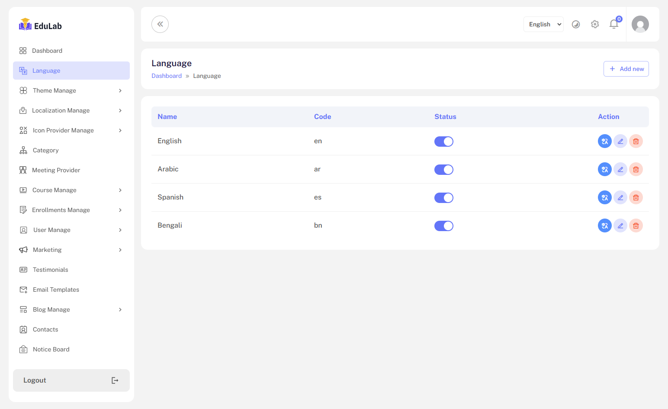Expand the Course Manage menu
Image resolution: width=668 pixels, height=409 pixels.
click(x=71, y=190)
